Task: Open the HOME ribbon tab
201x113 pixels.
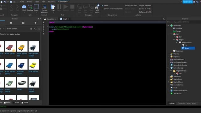Action: coord(22,2)
